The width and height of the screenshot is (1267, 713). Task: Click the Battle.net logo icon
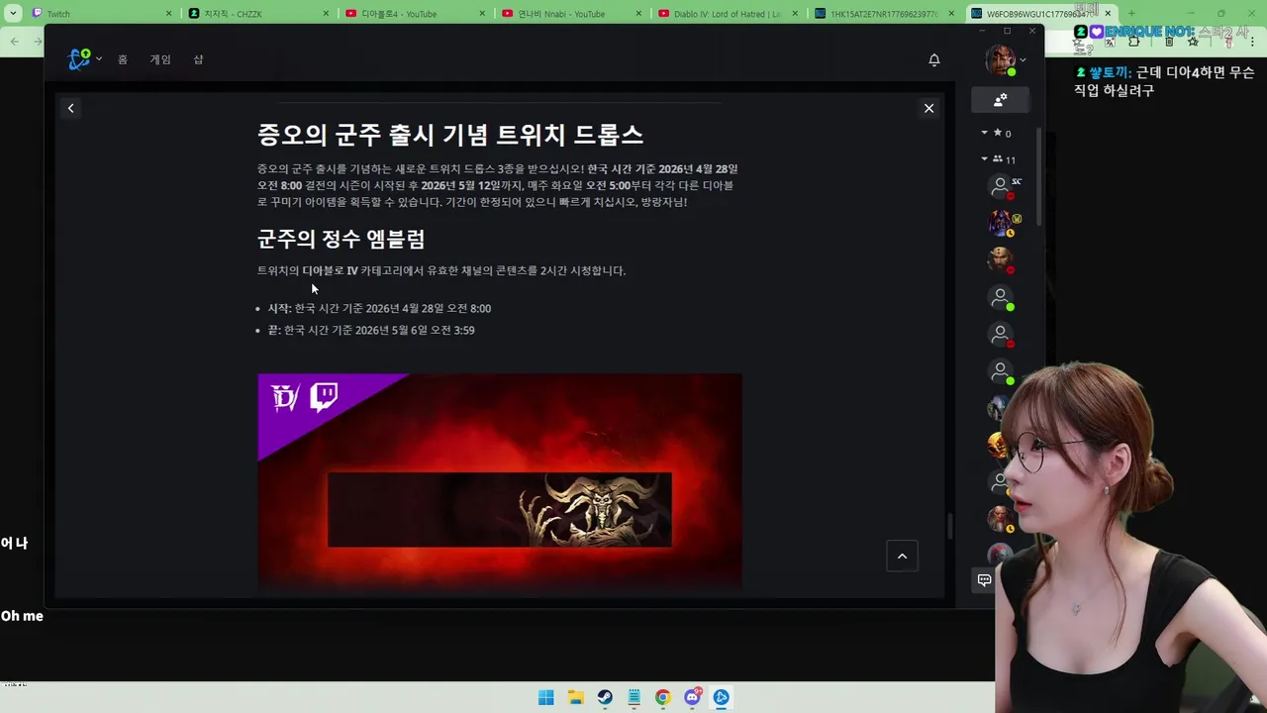(x=79, y=59)
